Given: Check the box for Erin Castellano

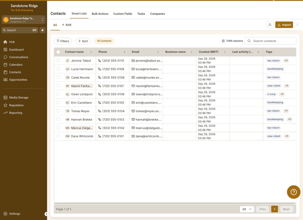Looking at the screenshot, I should coord(58,102).
